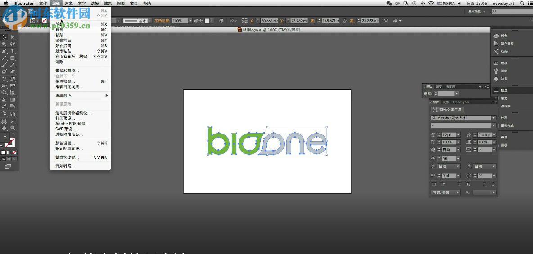Toggle Strikethrough in Character panel
Viewport: 533px width, 254px height.
[493, 184]
